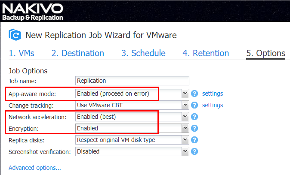Open help icon for Network acceleration
Image resolution: width=290 pixels, height=175 pixels.
pyautogui.click(x=194, y=117)
